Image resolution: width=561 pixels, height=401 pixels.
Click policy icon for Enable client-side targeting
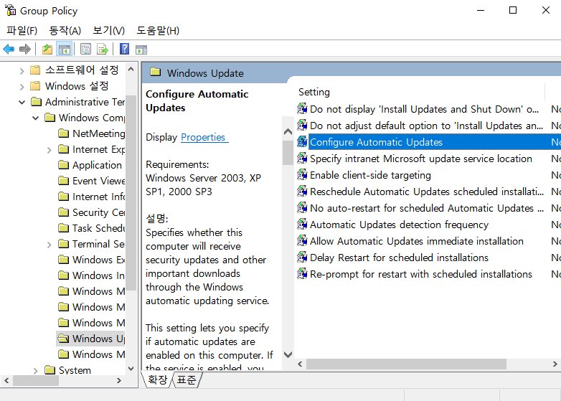pos(302,175)
